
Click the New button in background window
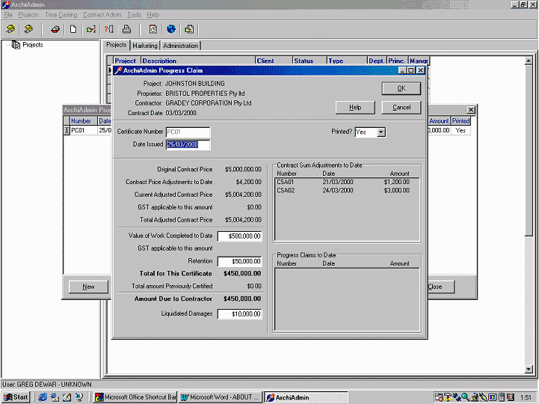pyautogui.click(x=89, y=287)
